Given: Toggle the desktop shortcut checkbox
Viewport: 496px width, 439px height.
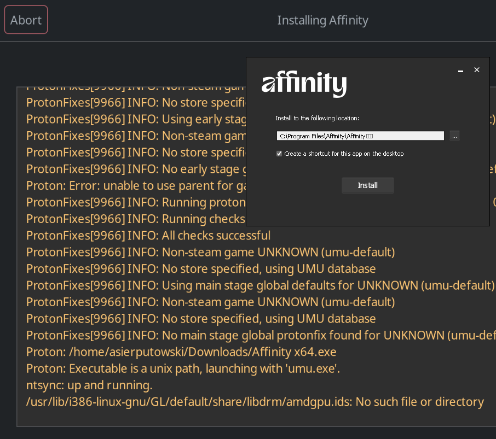Looking at the screenshot, I should (279, 154).
